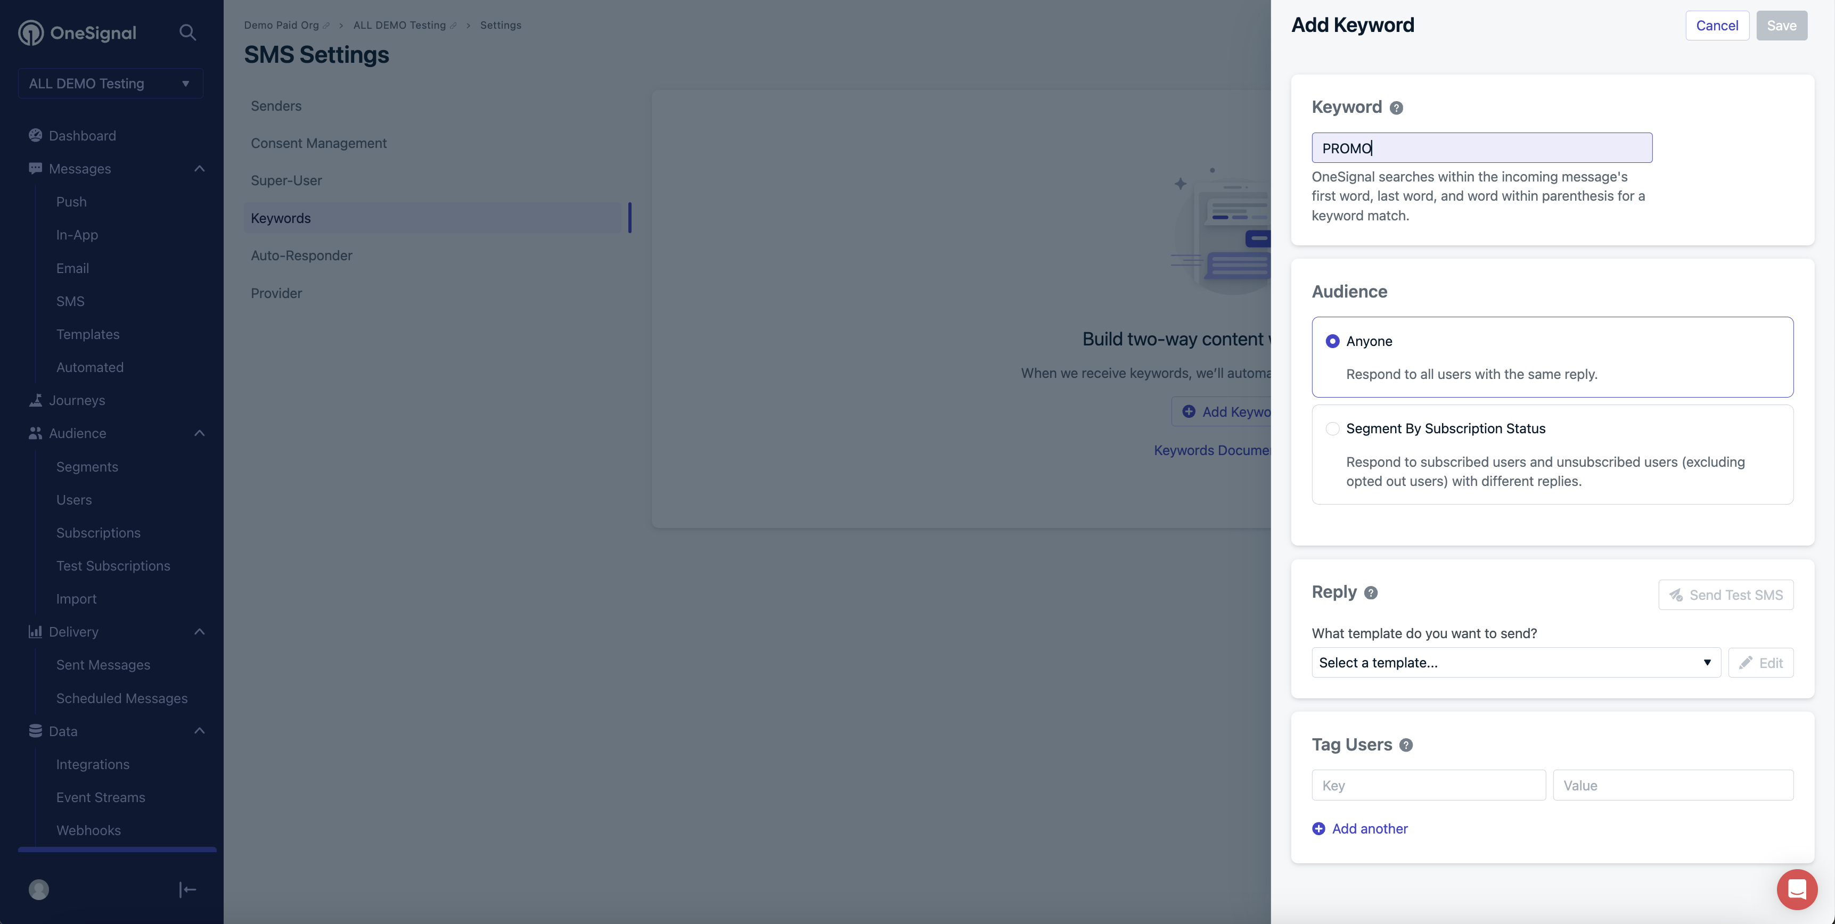Open the Select a template dropdown
The image size is (1835, 924).
pos(1515,663)
